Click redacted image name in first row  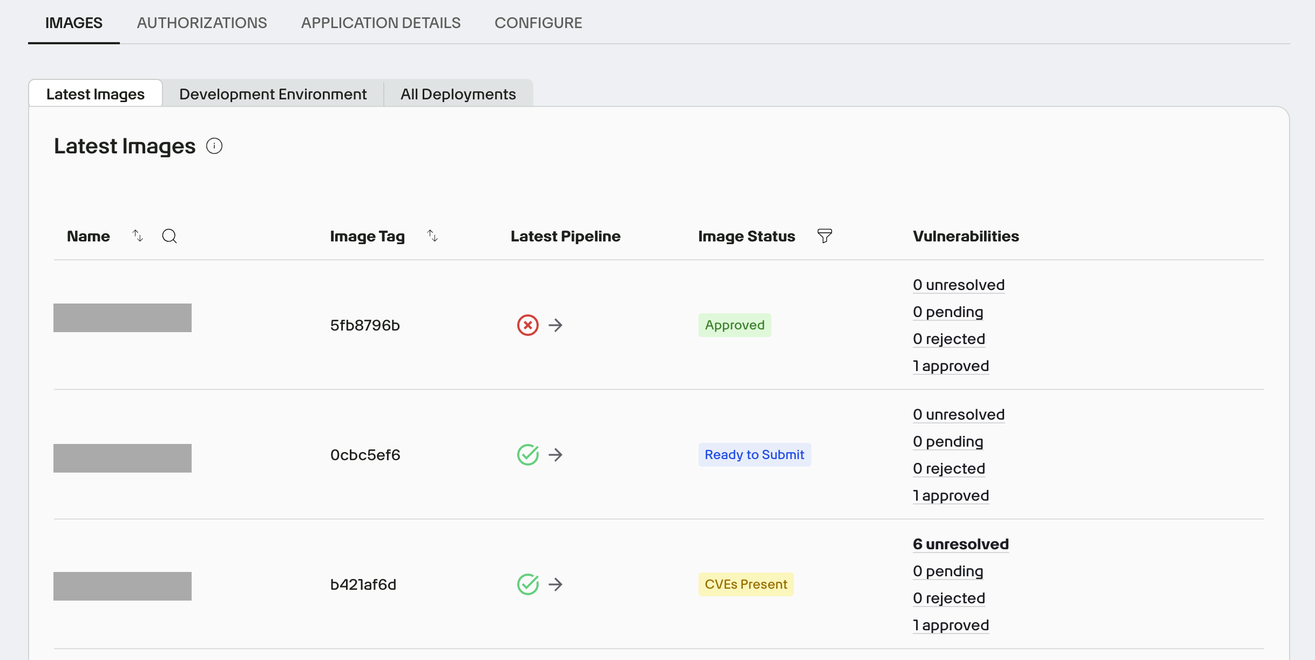pos(123,318)
